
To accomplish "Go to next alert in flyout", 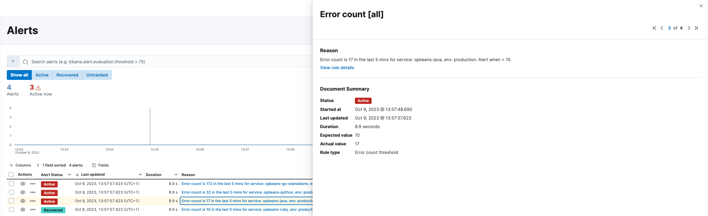I will 689,28.
